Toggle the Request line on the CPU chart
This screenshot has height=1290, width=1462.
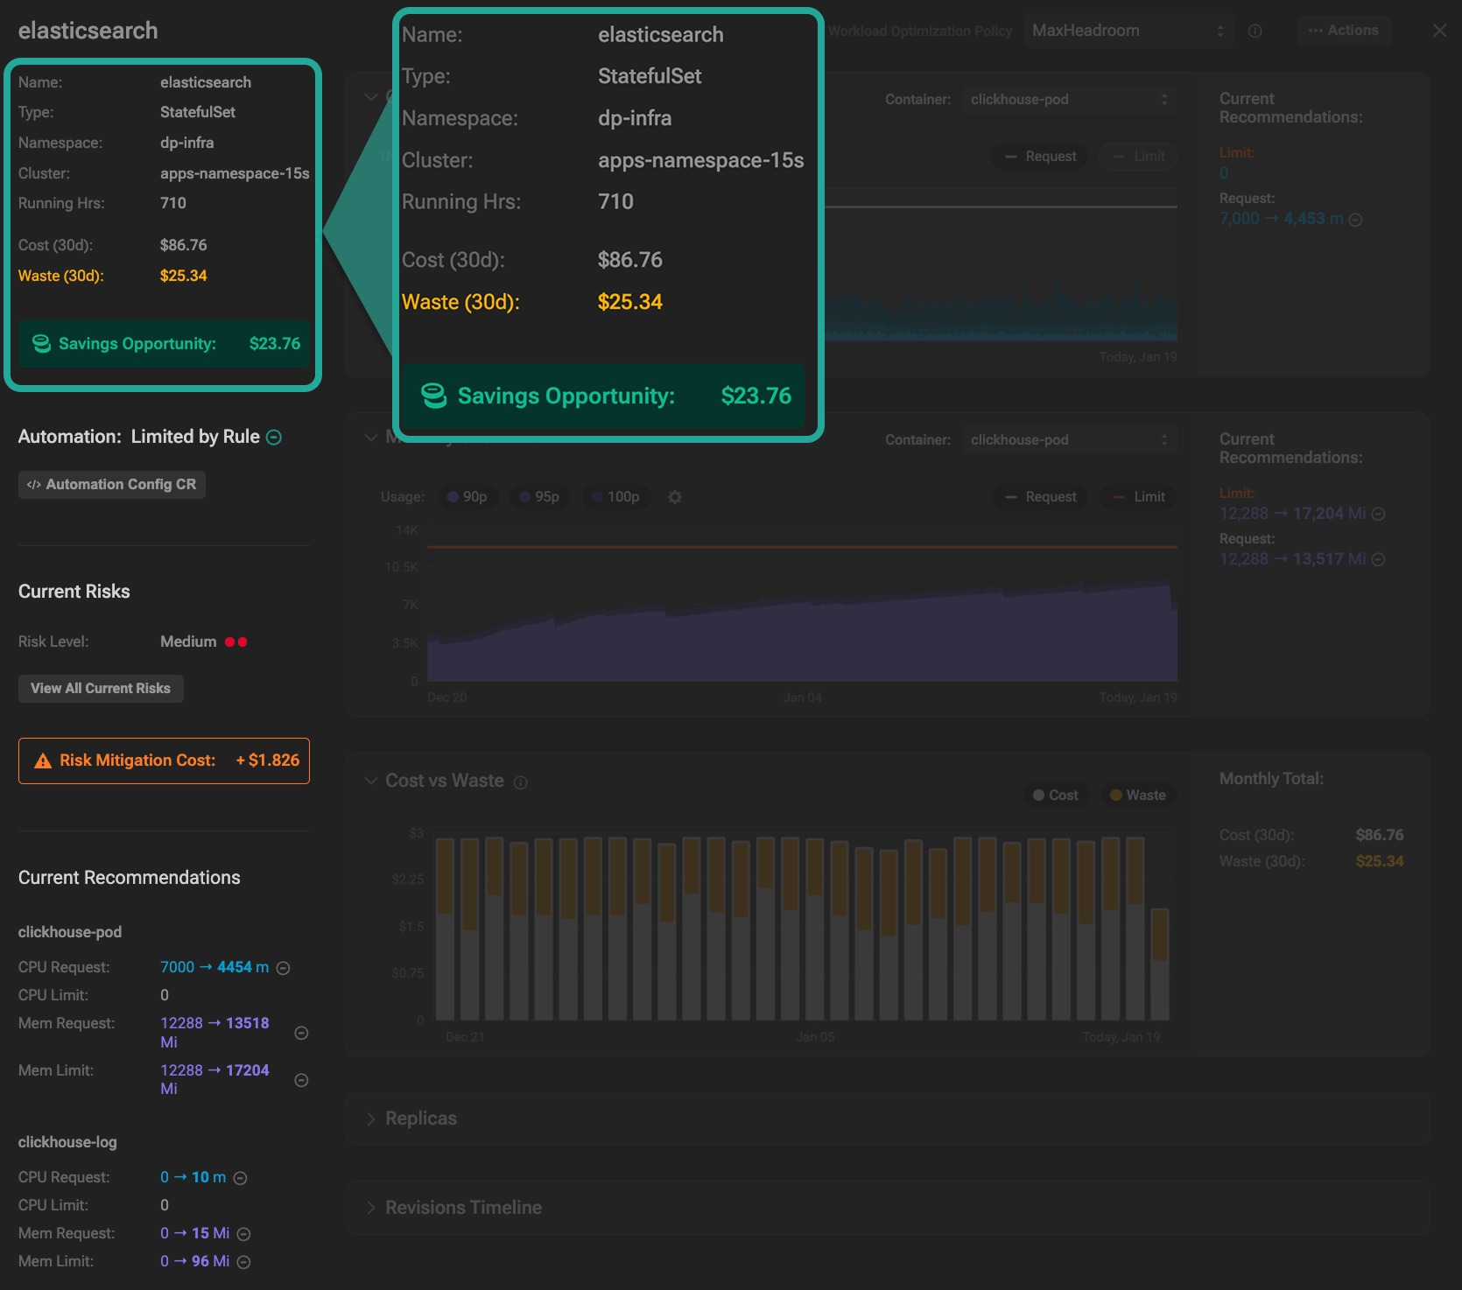click(1041, 157)
